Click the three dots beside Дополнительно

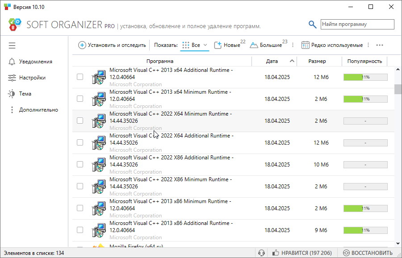click(x=12, y=110)
